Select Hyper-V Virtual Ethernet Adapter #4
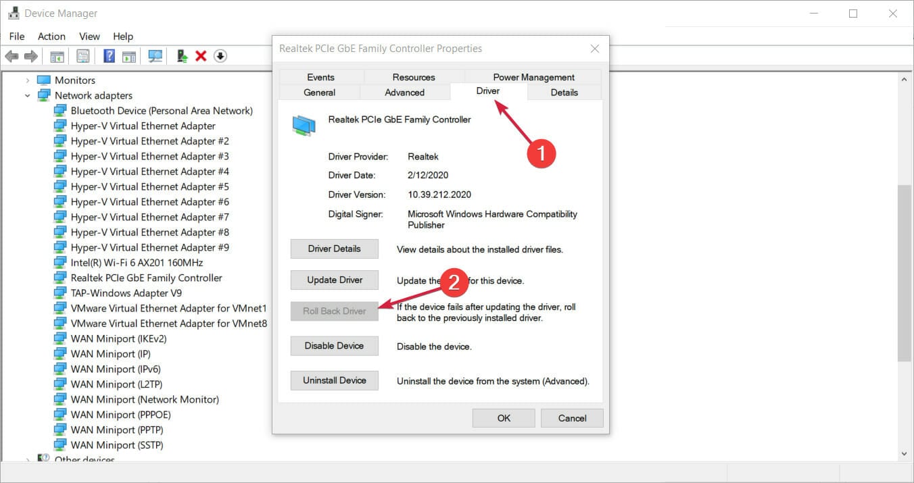Viewport: 914px width, 483px height. coord(149,172)
